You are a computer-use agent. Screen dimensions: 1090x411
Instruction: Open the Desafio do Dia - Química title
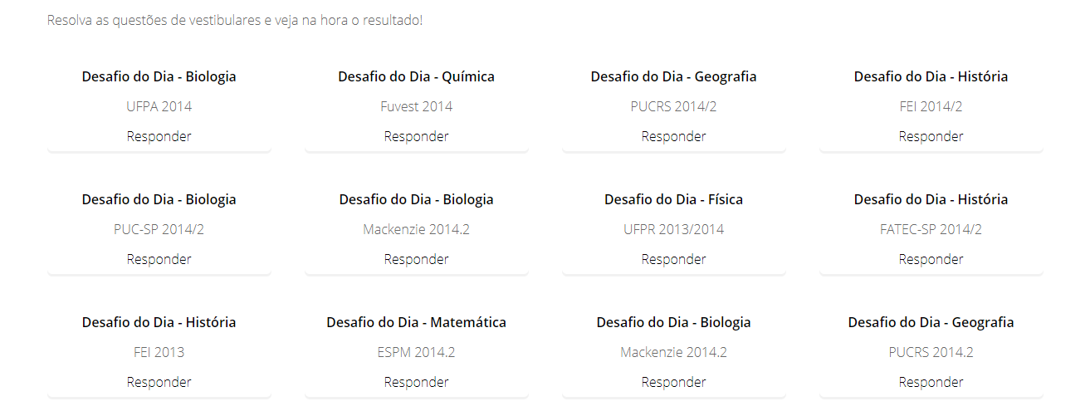pos(416,76)
